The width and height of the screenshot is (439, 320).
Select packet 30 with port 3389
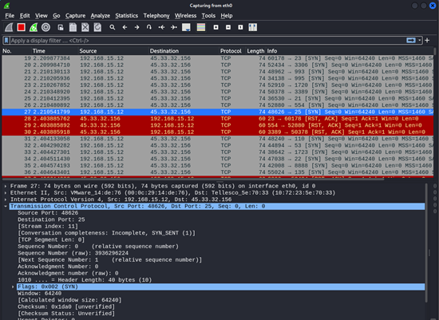click(x=218, y=132)
